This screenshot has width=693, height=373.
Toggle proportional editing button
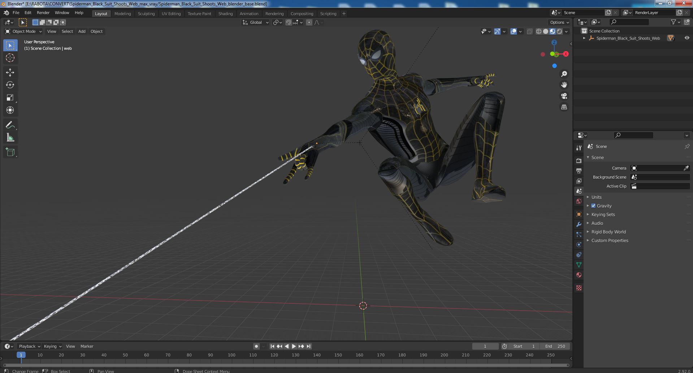[309, 22]
